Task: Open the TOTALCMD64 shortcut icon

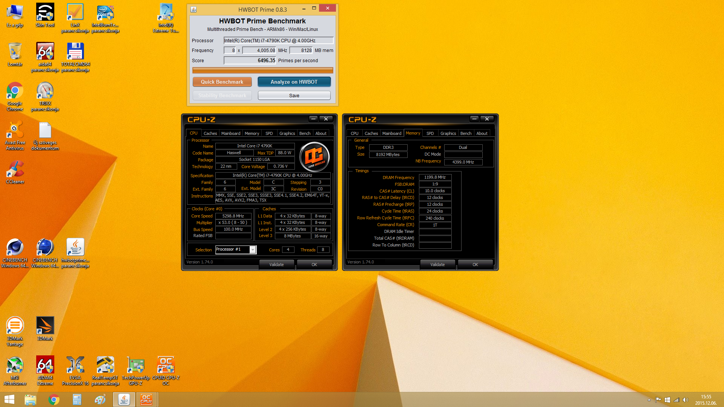Action: click(75, 57)
